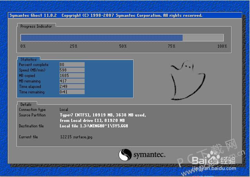This screenshot has width=250, height=177.
Task: Click the Local file SYS.GGH path
Action: click(x=94, y=126)
